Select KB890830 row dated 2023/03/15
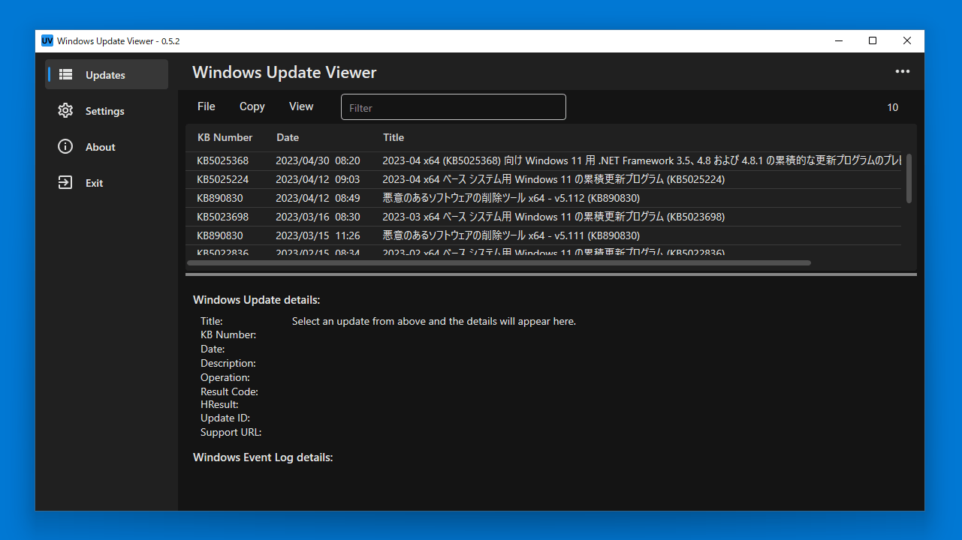962x540 pixels. 544,235
